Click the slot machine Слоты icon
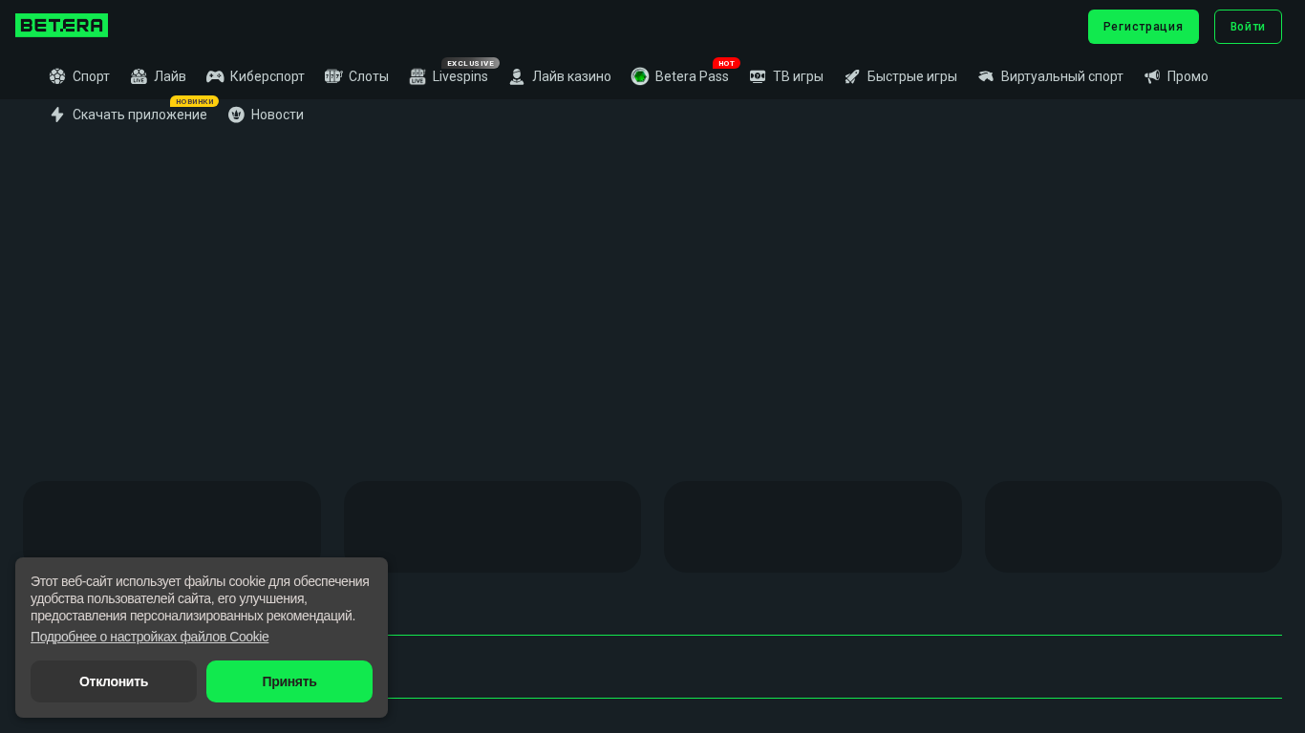This screenshot has height=733, width=1305. (333, 76)
